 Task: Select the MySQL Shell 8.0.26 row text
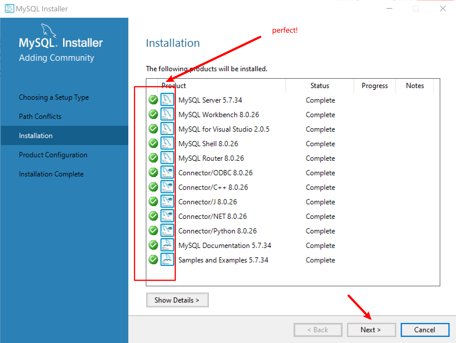point(208,144)
